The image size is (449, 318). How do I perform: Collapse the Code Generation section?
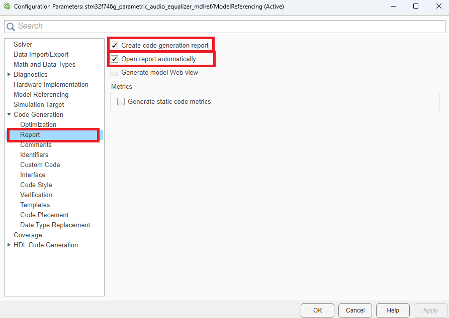[x=9, y=114]
